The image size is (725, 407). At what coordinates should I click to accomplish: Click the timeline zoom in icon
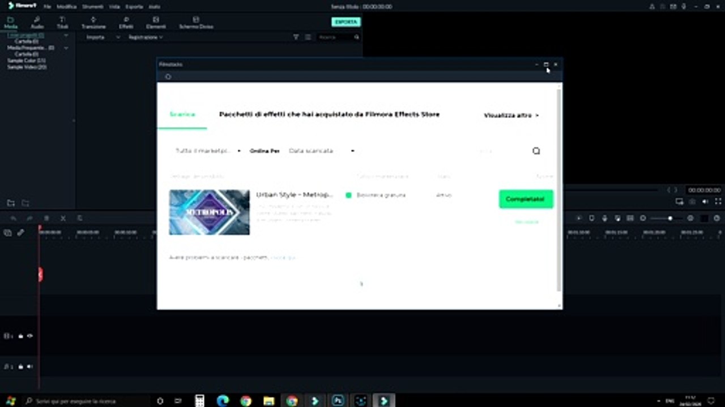pyautogui.click(x=690, y=218)
